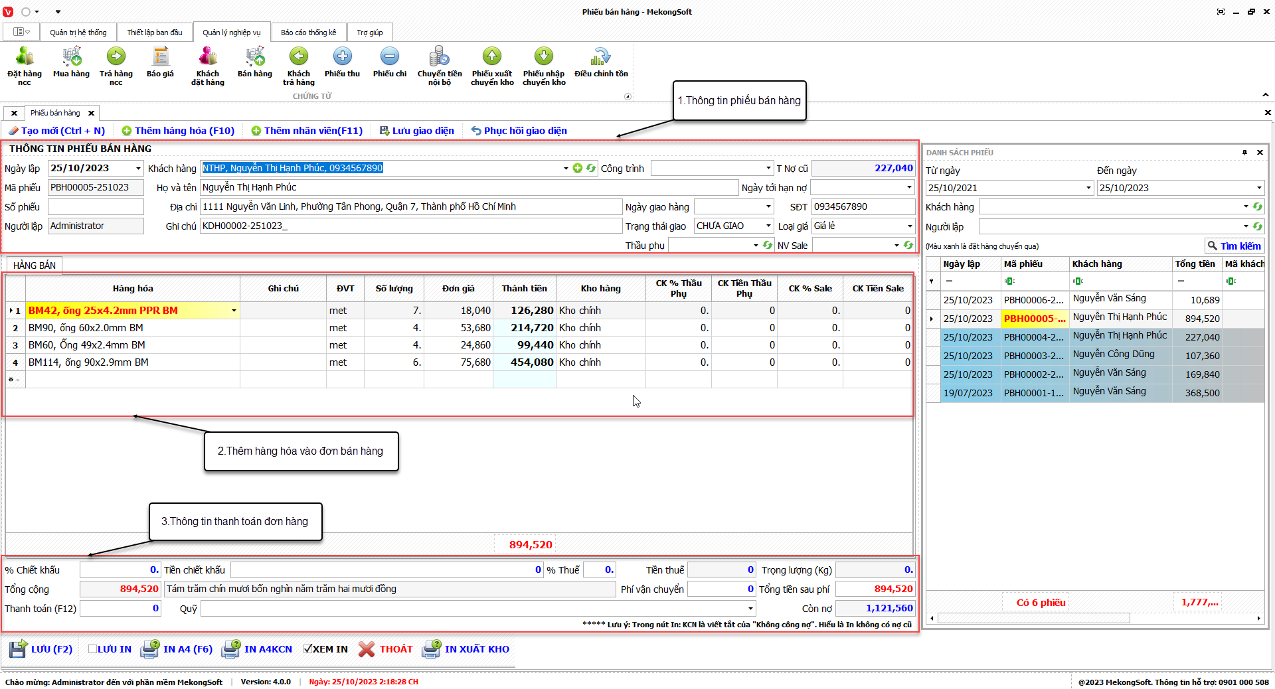Open the Thiết lập ban đầu tab
Image resolution: width=1275 pixels, height=689 pixels.
(155, 33)
